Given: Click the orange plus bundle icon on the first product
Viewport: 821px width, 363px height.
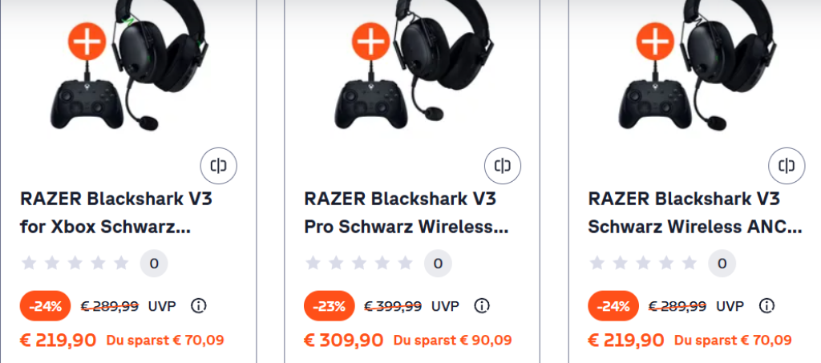Looking at the screenshot, I should [x=87, y=42].
